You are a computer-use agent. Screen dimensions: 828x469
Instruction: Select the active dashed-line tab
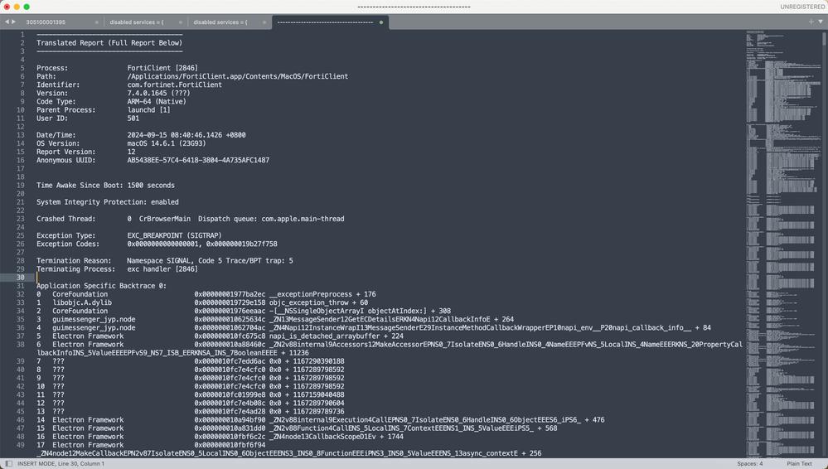325,22
